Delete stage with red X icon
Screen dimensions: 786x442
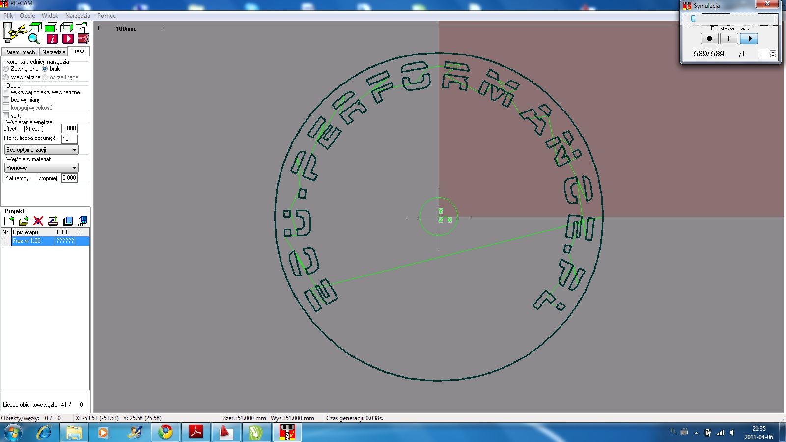[x=38, y=221]
